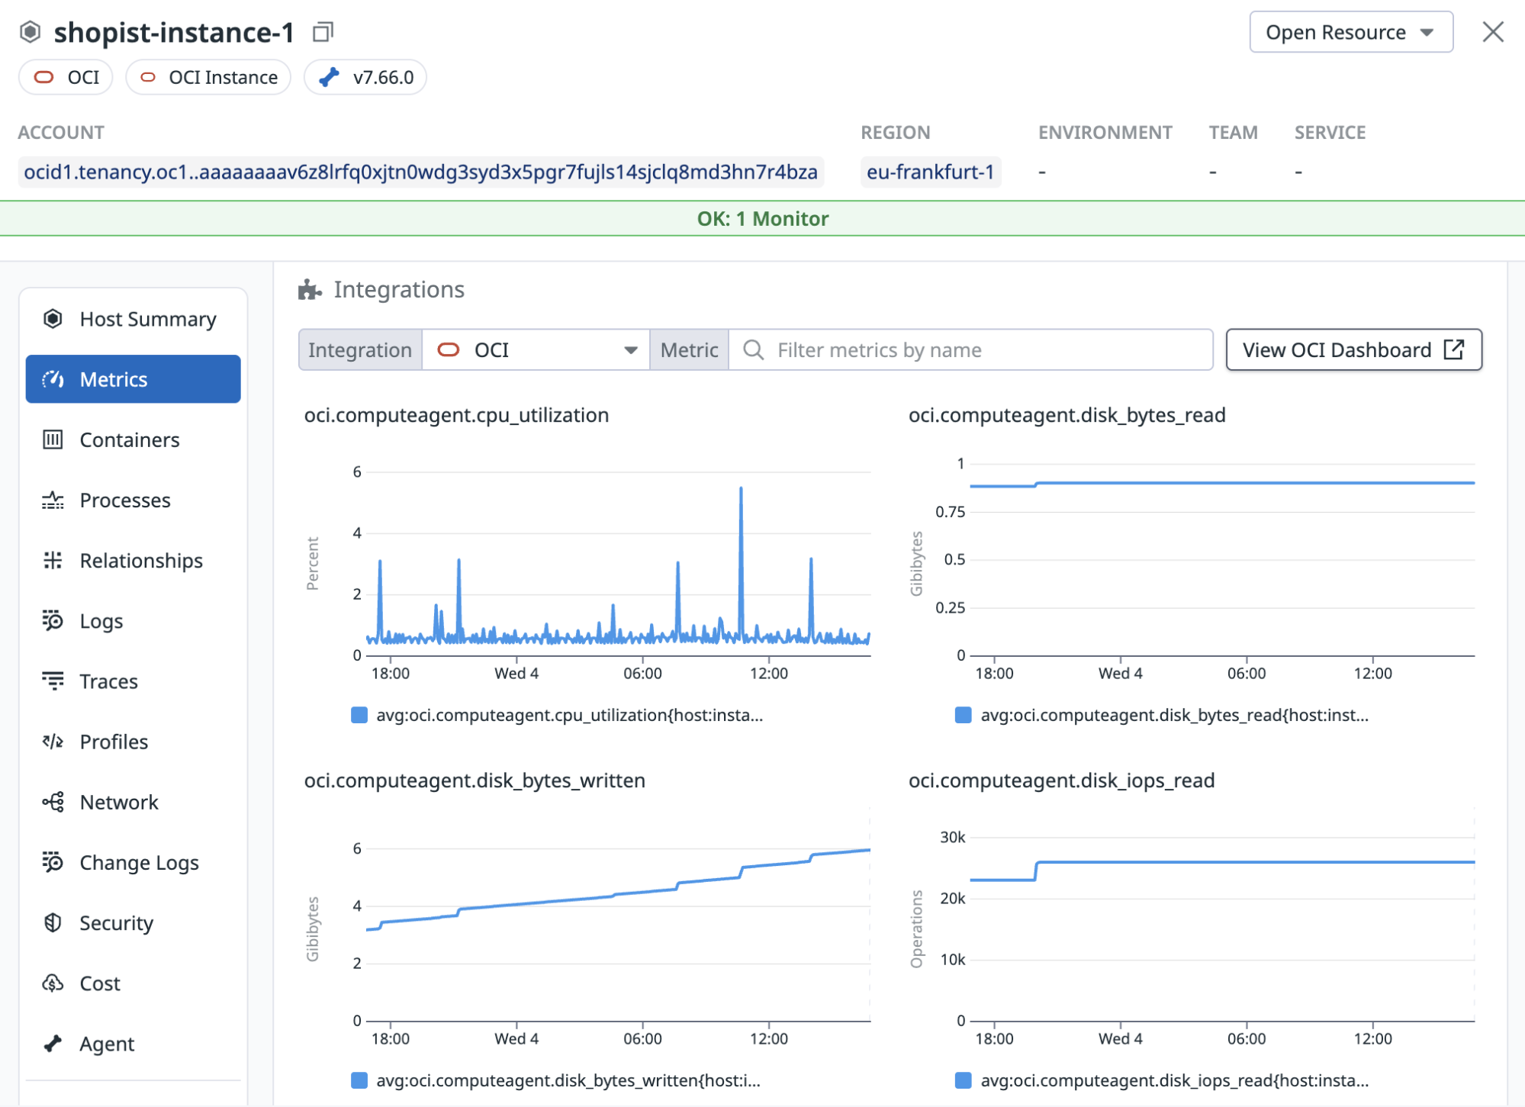Viewport: 1525px width, 1107px height.
Task: Click View OCI Dashboard button
Action: 1353,349
